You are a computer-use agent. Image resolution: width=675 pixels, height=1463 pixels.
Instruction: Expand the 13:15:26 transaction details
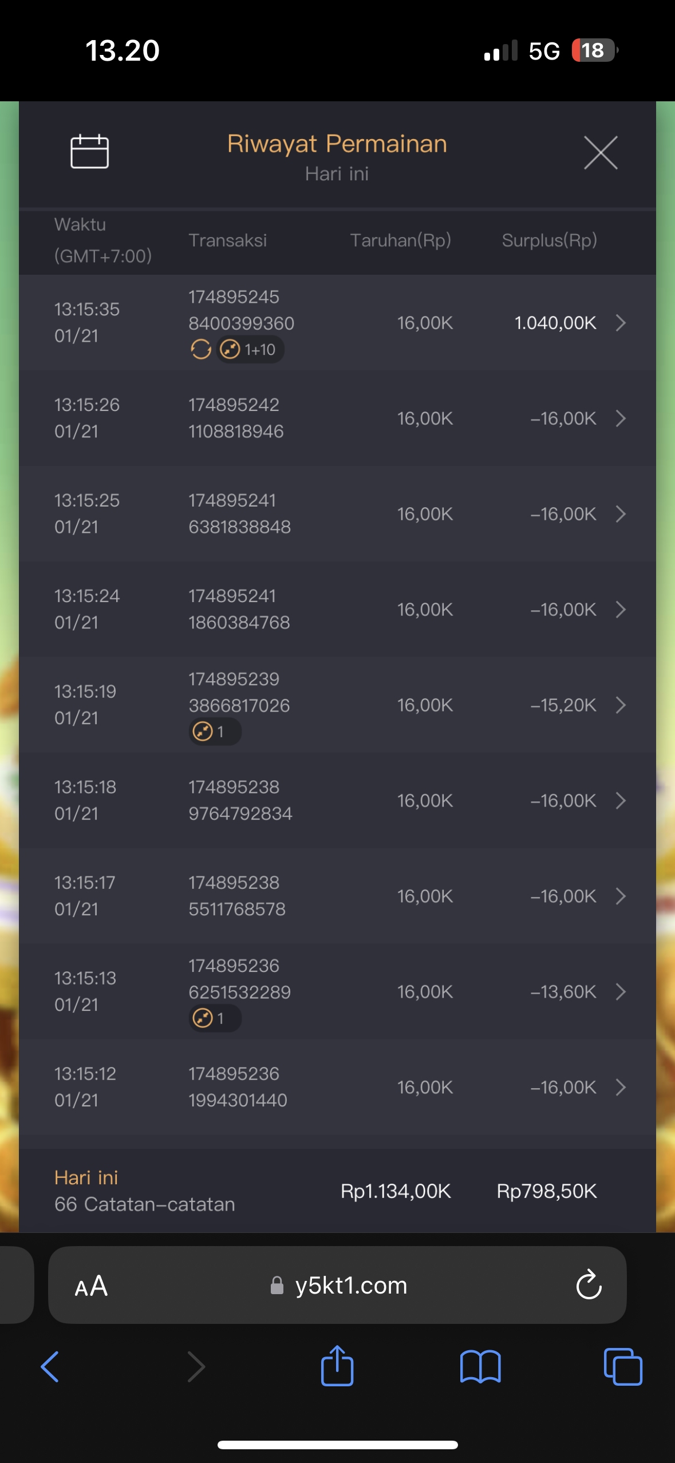pos(621,418)
